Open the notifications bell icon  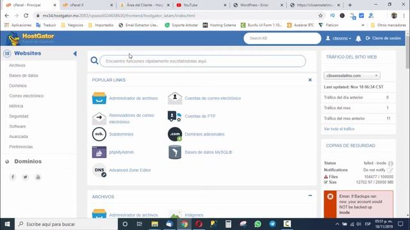coord(358,38)
